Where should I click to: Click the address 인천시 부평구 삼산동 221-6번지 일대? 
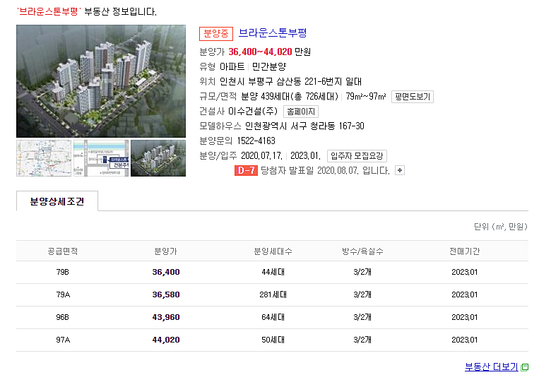pos(290,82)
